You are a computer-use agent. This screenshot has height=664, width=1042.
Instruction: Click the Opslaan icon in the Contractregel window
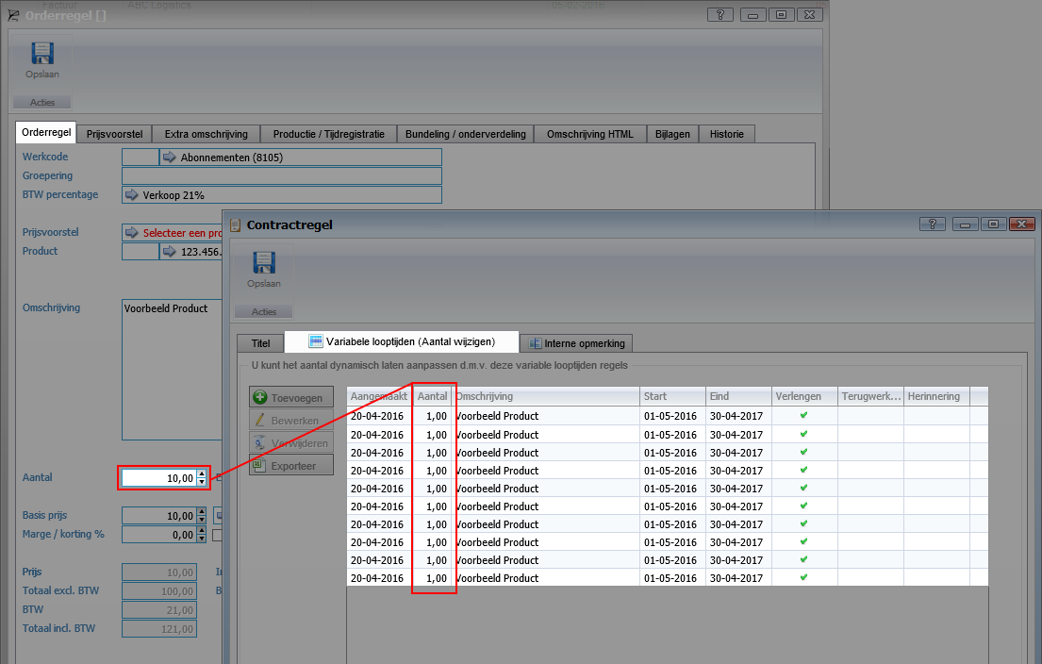click(263, 264)
